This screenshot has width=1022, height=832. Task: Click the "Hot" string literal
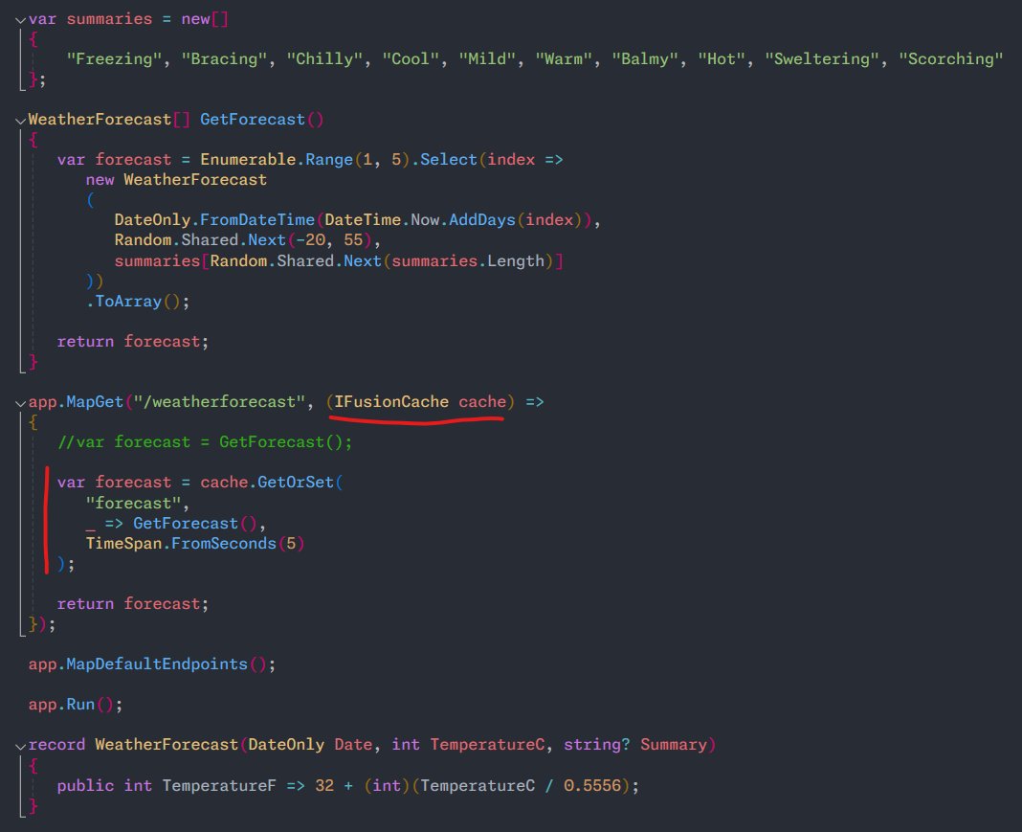click(722, 59)
